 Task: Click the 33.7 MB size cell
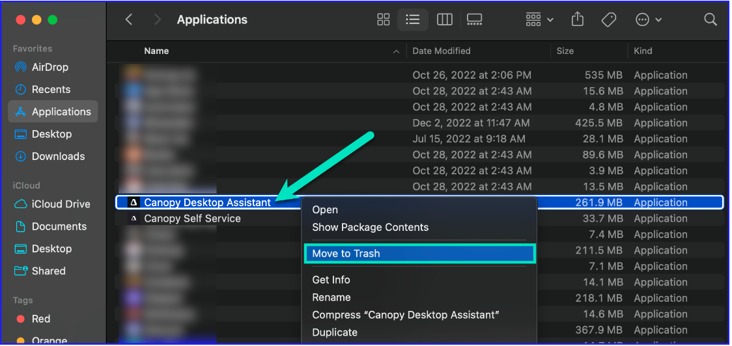tap(602, 219)
